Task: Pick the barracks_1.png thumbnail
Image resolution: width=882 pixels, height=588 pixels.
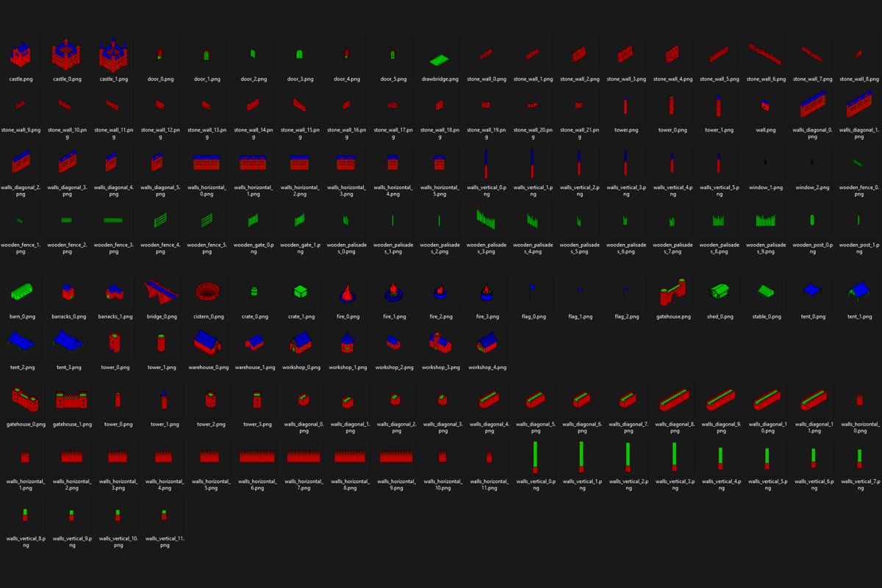Action: [114, 293]
